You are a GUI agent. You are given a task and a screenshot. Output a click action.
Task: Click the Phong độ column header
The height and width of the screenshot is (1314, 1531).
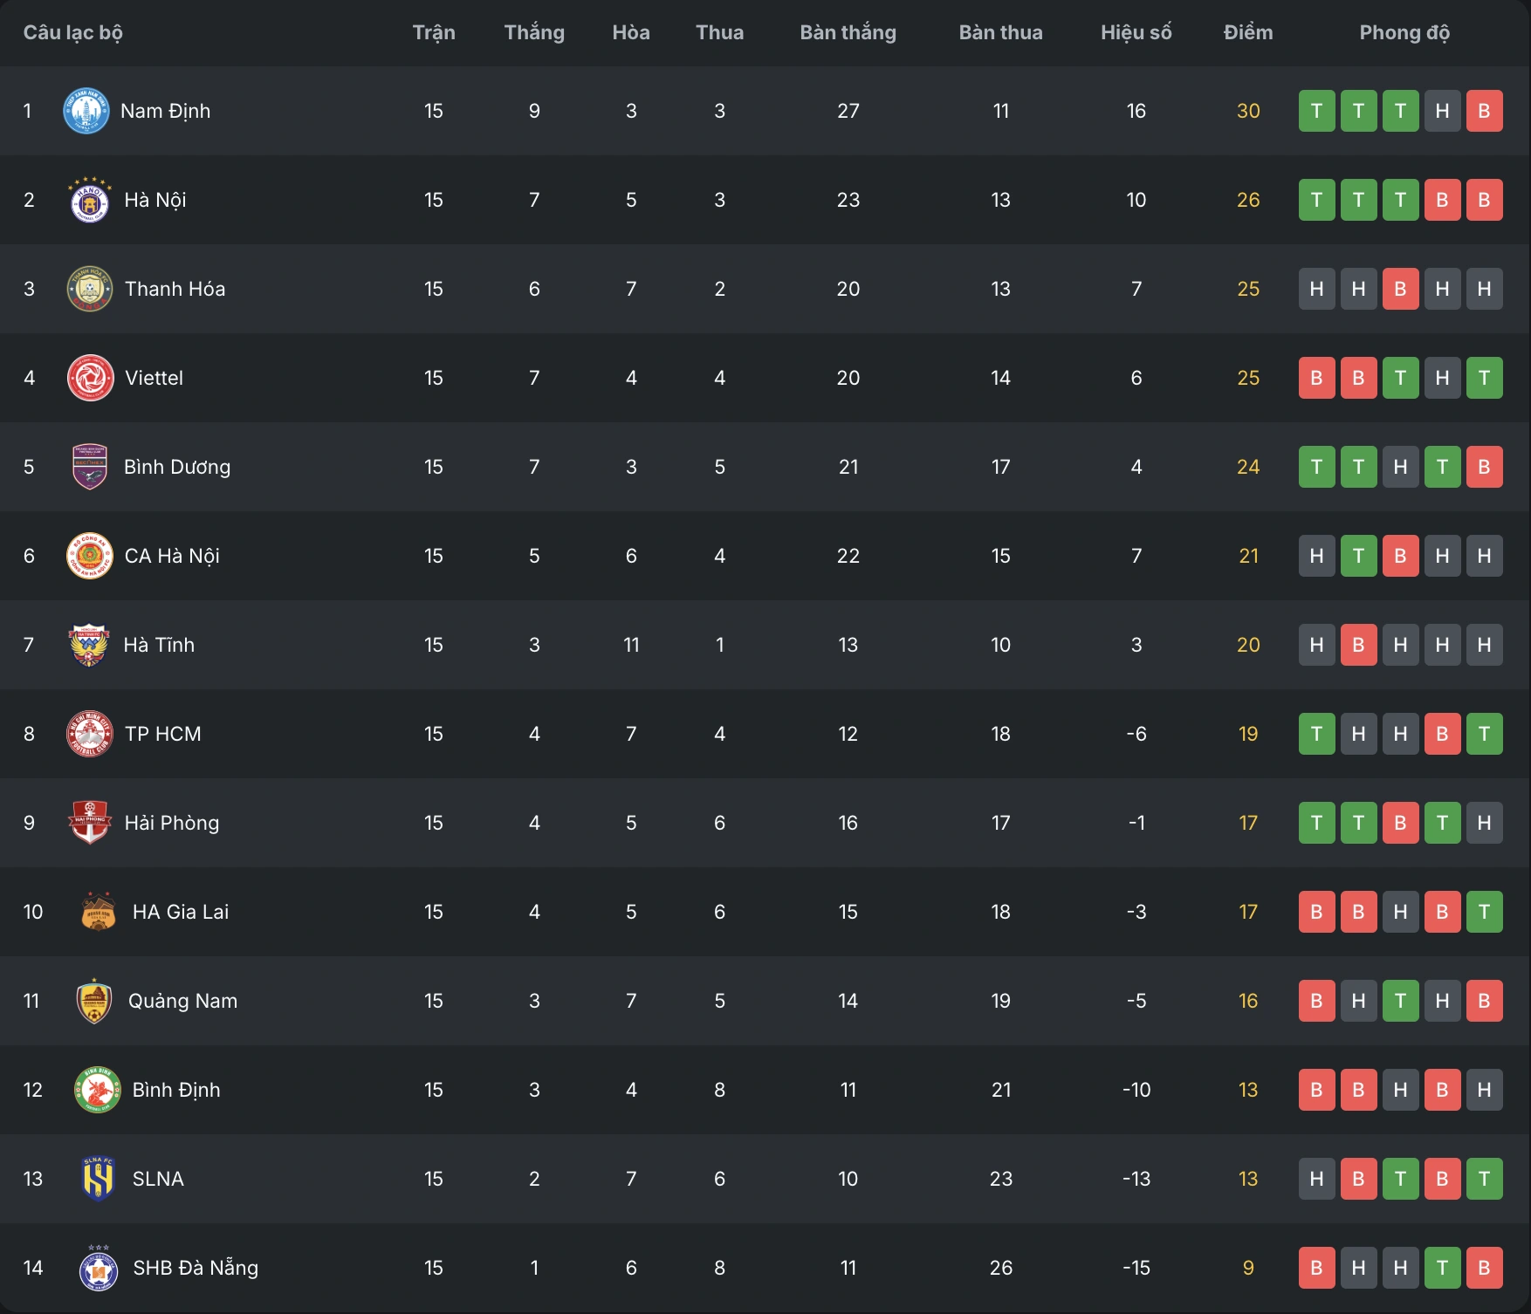[x=1404, y=33]
